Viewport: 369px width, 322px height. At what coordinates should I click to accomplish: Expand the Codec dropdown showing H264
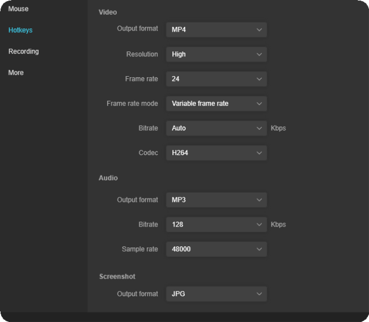(x=216, y=153)
